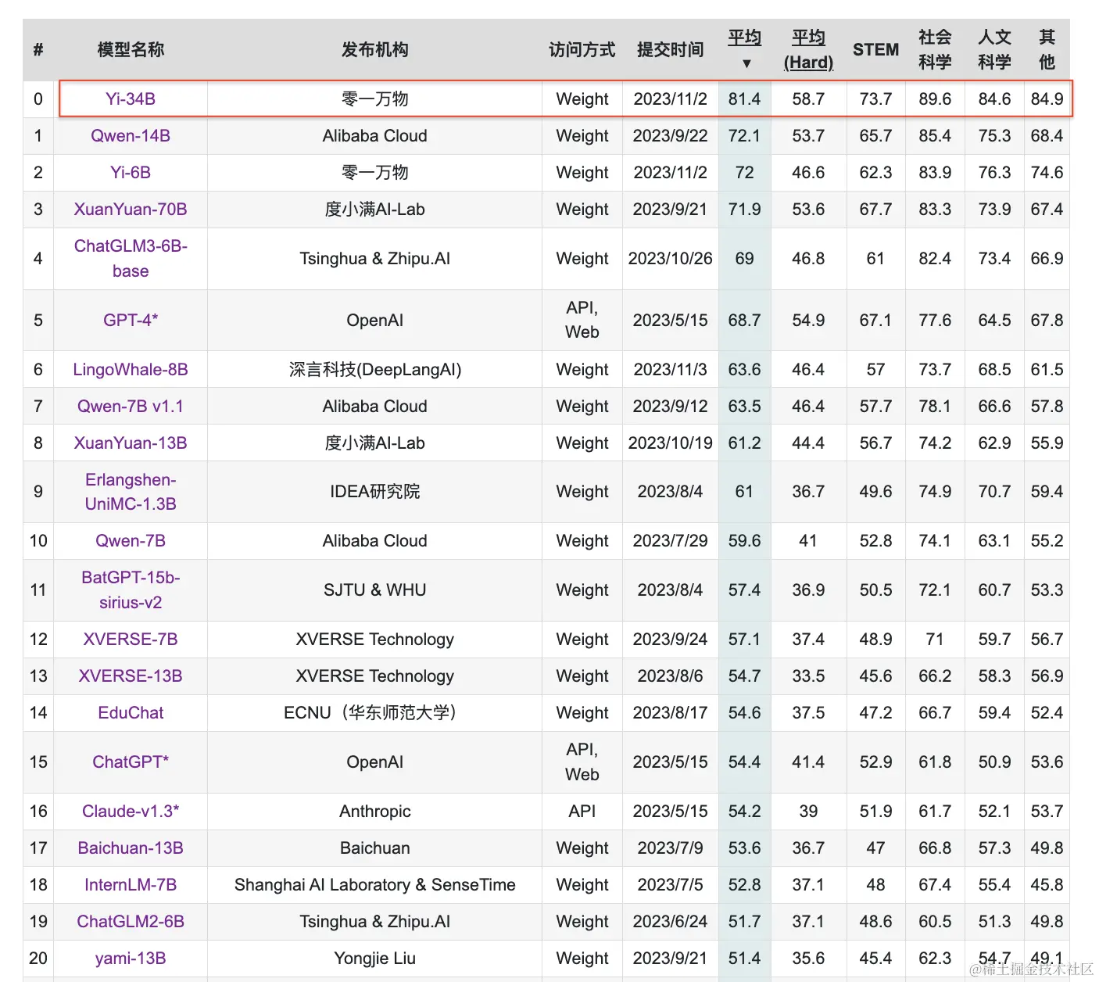Viewport: 1099px width, 982px height.
Task: Open the Qwen-14B model link
Action: (131, 136)
